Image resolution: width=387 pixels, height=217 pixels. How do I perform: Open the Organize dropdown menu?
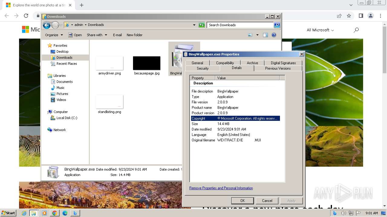[x=54, y=35]
